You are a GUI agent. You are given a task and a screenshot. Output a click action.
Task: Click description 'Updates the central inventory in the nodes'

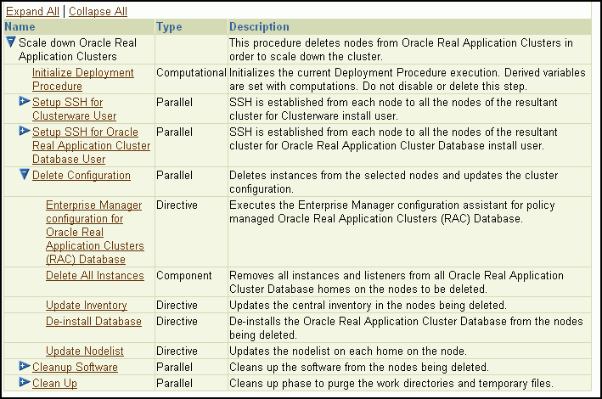[368, 305]
